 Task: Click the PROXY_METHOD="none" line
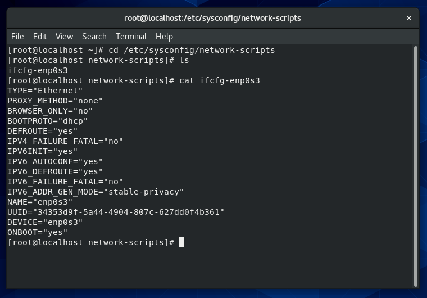55,101
